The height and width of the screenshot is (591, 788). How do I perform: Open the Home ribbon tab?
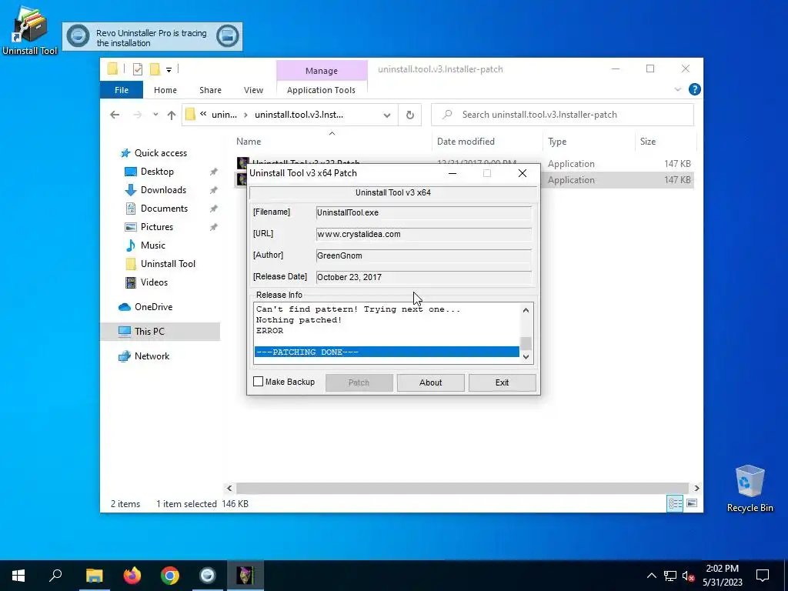165,90
